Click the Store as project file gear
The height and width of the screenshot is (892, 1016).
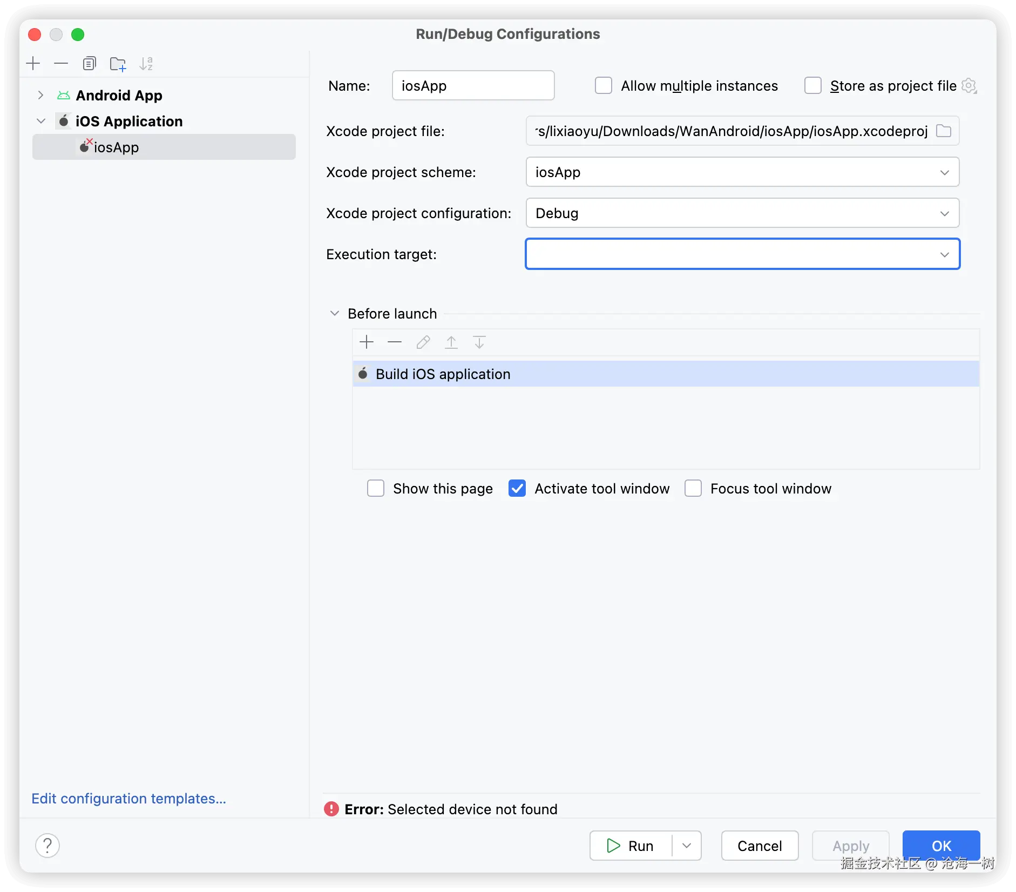click(x=969, y=86)
